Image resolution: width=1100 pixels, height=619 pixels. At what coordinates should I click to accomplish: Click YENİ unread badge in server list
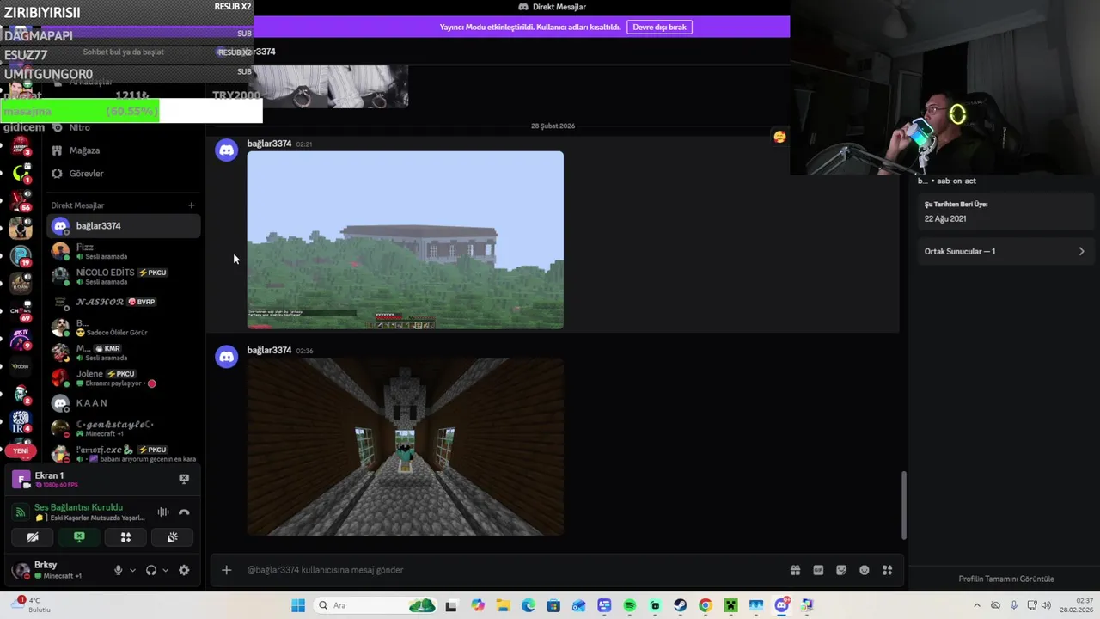(x=21, y=450)
